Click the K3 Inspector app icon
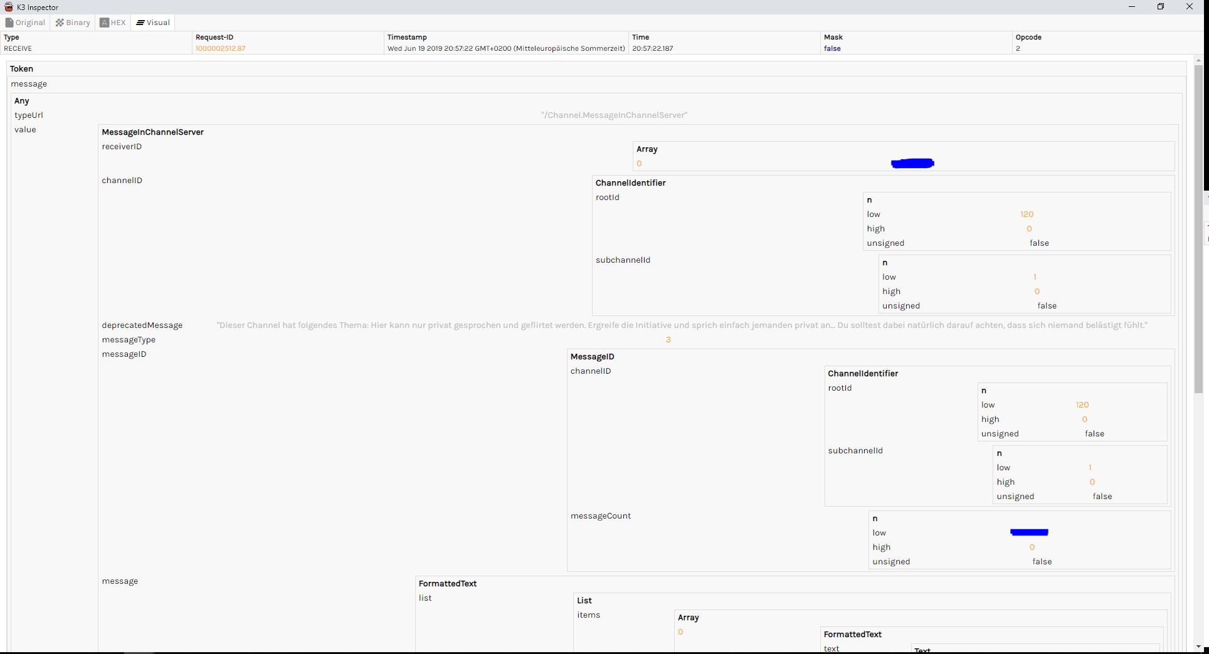Screen dimensions: 1209x654 [9, 7]
